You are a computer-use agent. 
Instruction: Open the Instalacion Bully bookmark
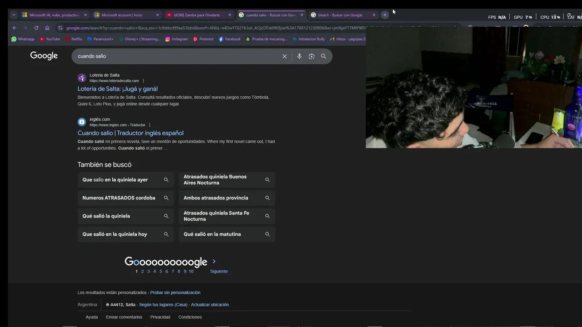(308, 39)
